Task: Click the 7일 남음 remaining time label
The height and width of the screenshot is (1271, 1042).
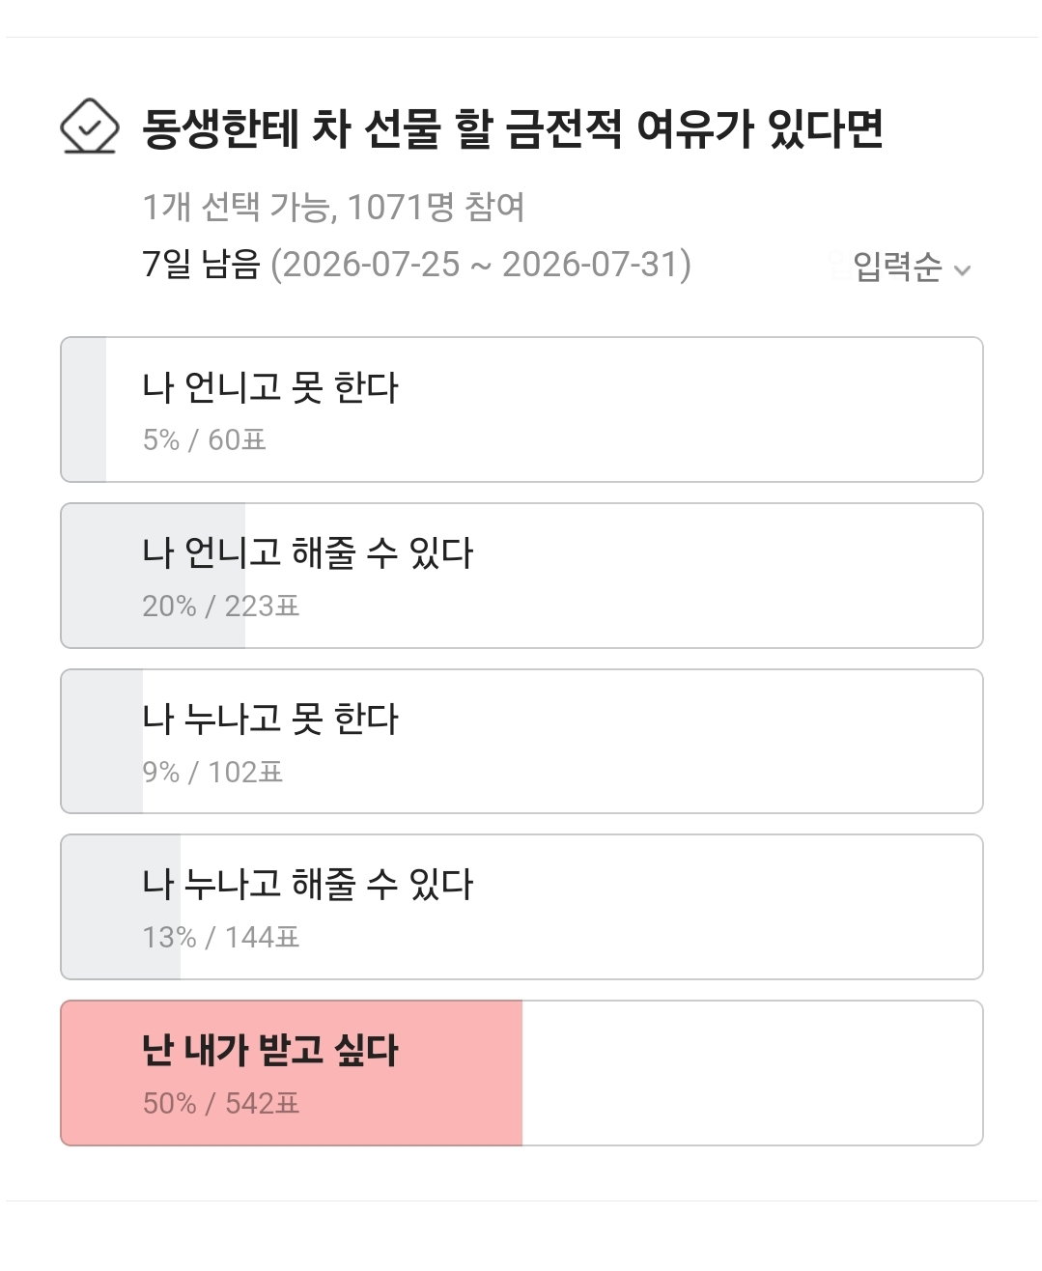Action: pos(201,264)
